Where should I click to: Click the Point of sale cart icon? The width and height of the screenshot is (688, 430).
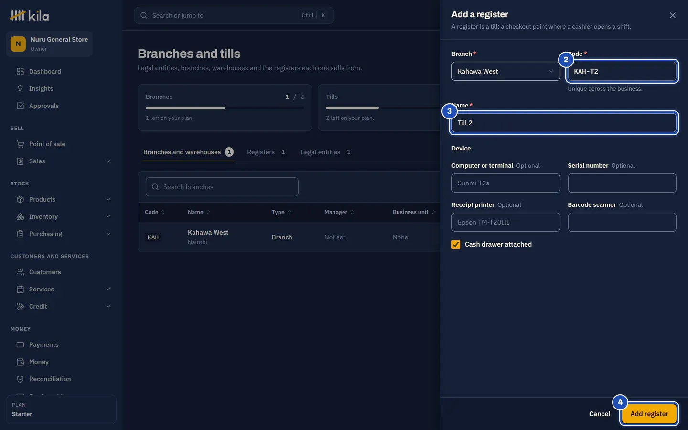point(20,144)
